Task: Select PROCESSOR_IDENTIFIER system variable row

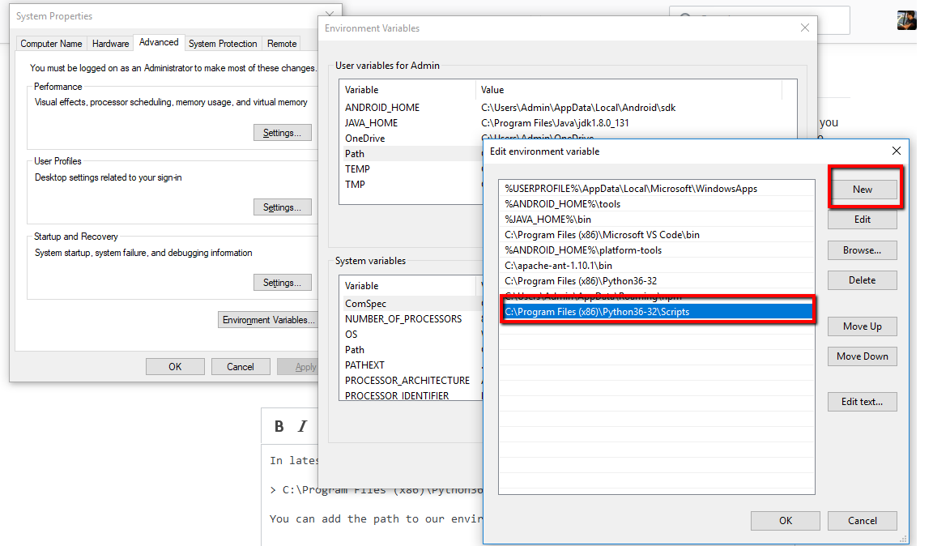Action: (x=412, y=395)
